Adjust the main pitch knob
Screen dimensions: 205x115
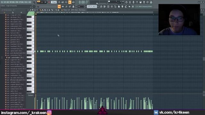click(34, 6)
